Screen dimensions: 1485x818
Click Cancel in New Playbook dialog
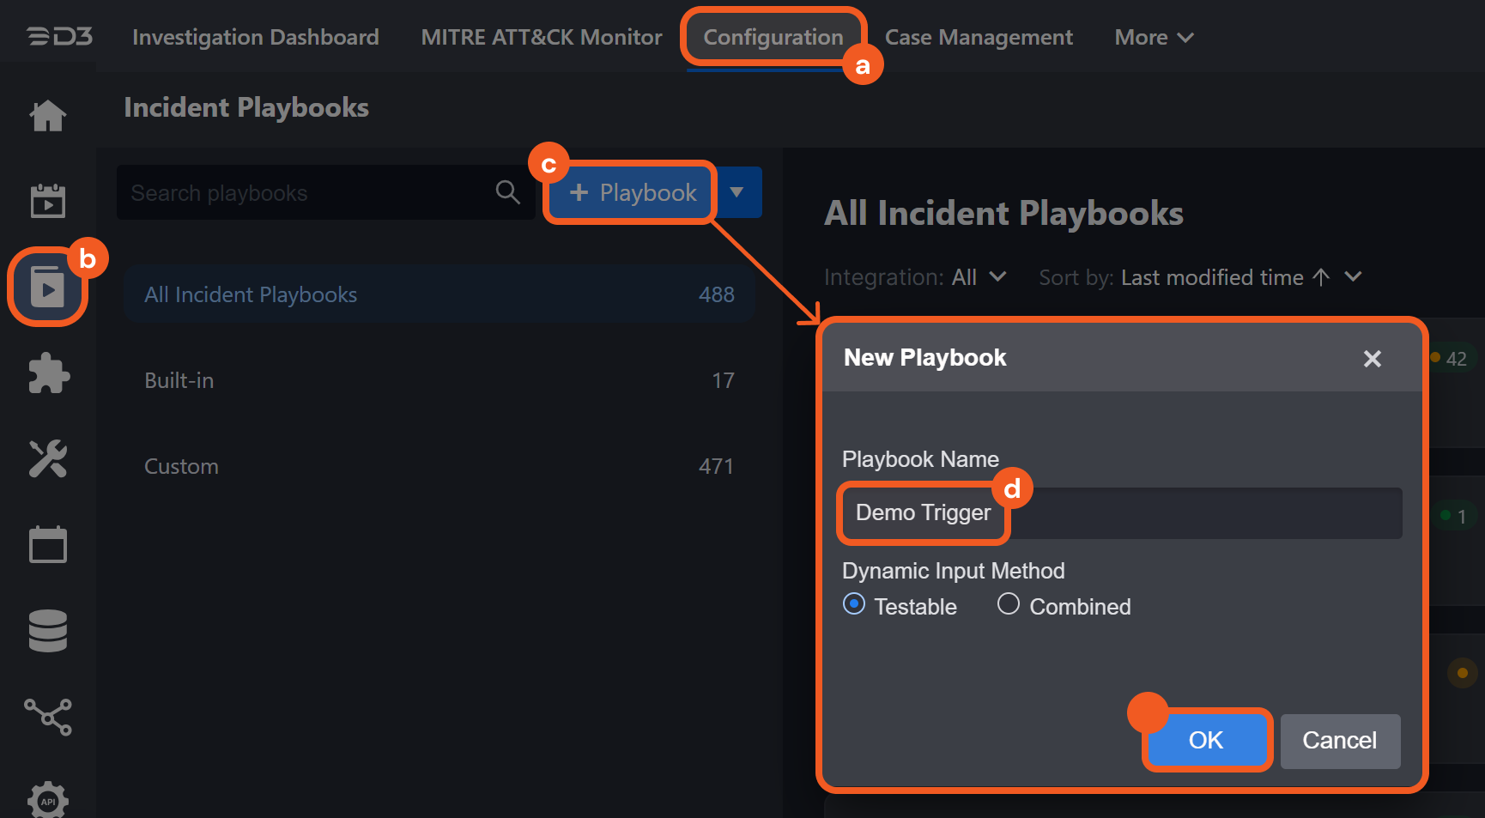pyautogui.click(x=1339, y=741)
